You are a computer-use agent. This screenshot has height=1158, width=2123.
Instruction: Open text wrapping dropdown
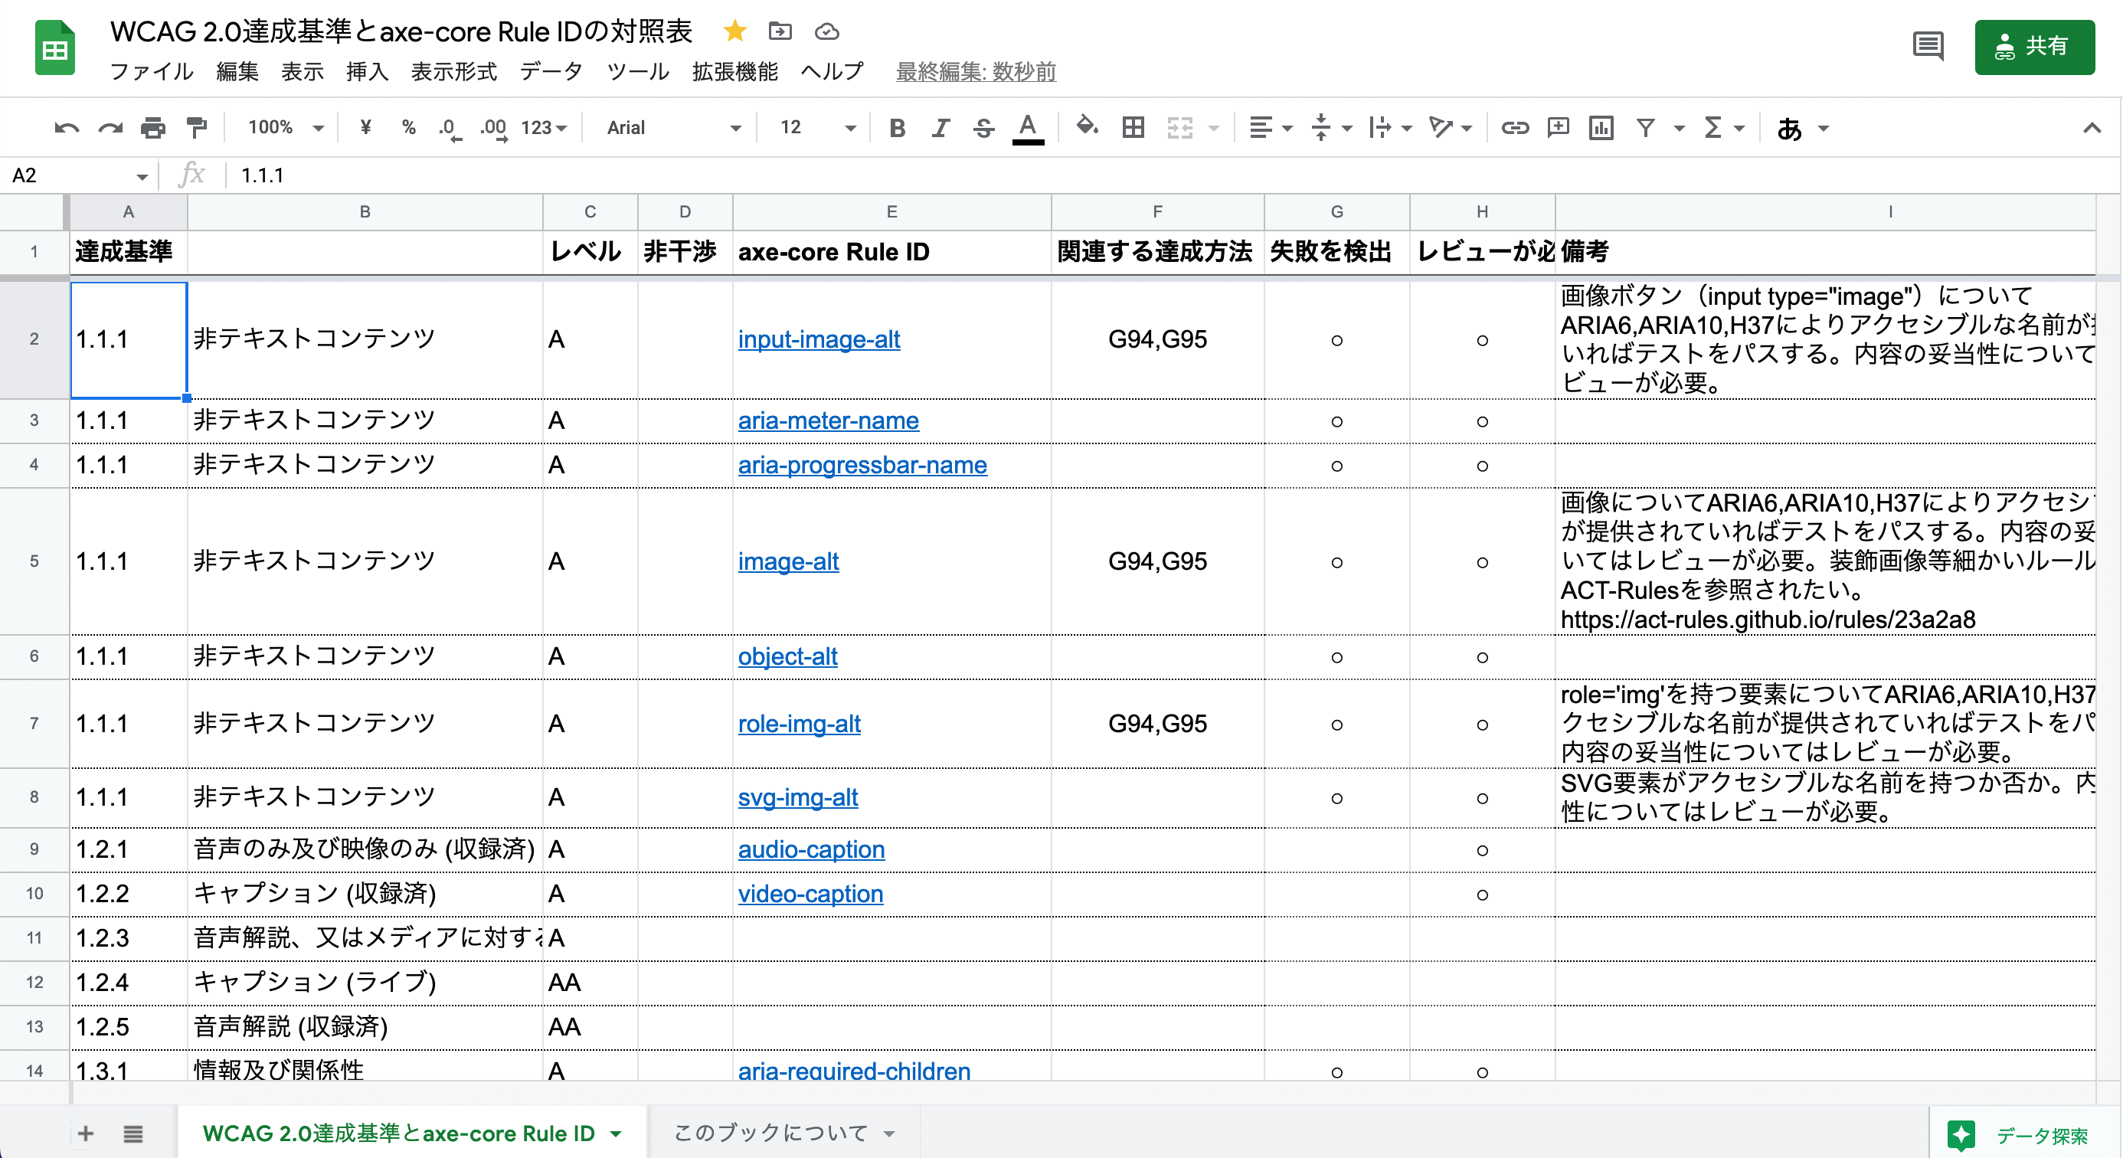pyautogui.click(x=1390, y=128)
